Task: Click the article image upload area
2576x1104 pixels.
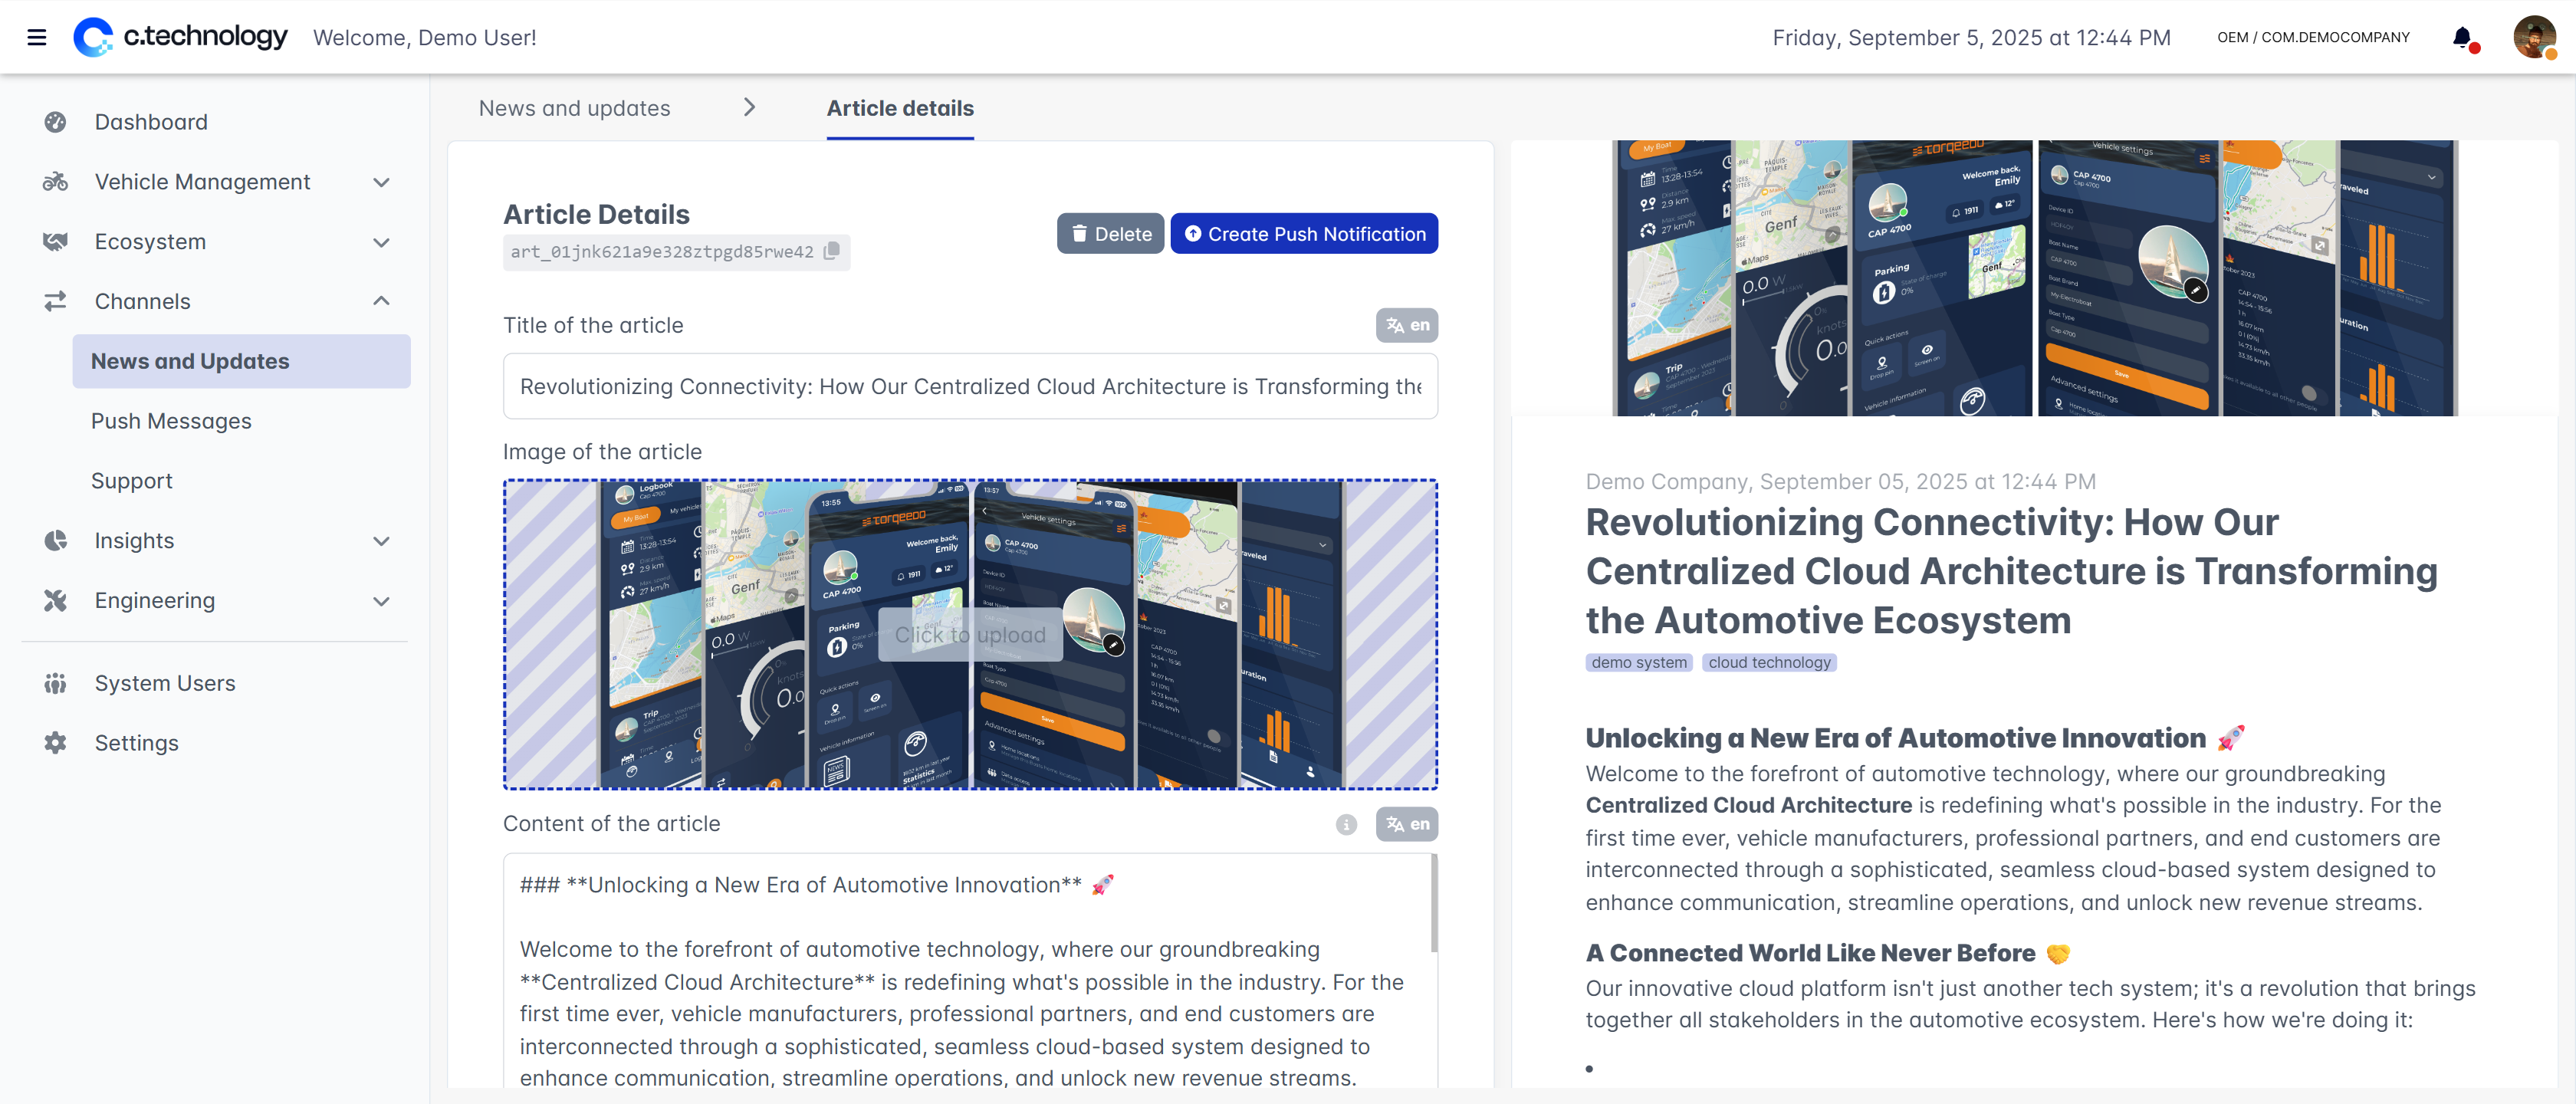Action: click(970, 635)
